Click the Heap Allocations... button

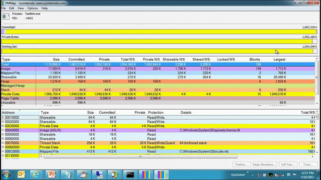[x=265, y=164]
